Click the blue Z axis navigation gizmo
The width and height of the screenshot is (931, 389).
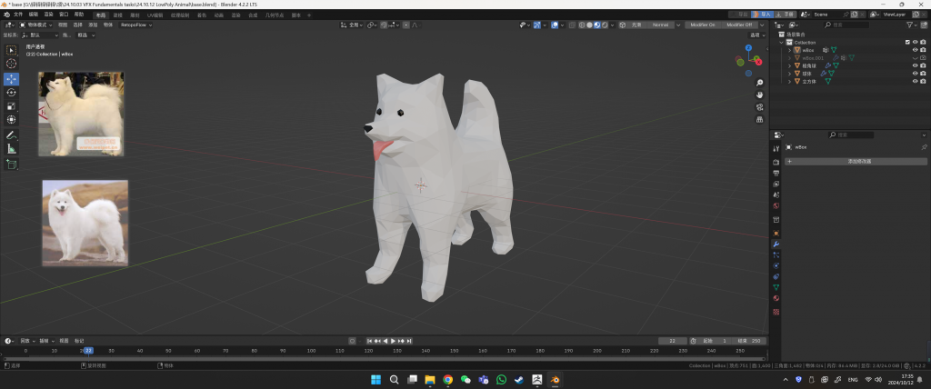coord(748,47)
